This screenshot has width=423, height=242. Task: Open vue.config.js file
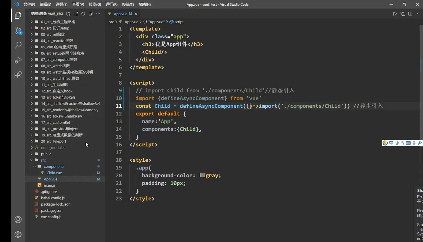[x=65, y=217]
